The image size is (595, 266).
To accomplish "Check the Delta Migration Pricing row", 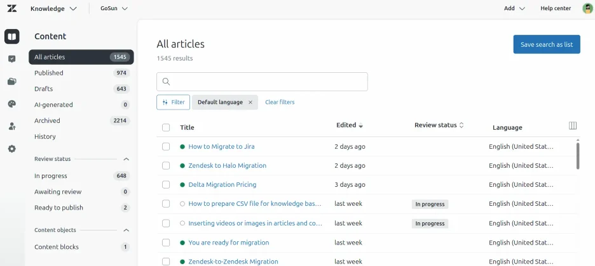I will pyautogui.click(x=166, y=185).
